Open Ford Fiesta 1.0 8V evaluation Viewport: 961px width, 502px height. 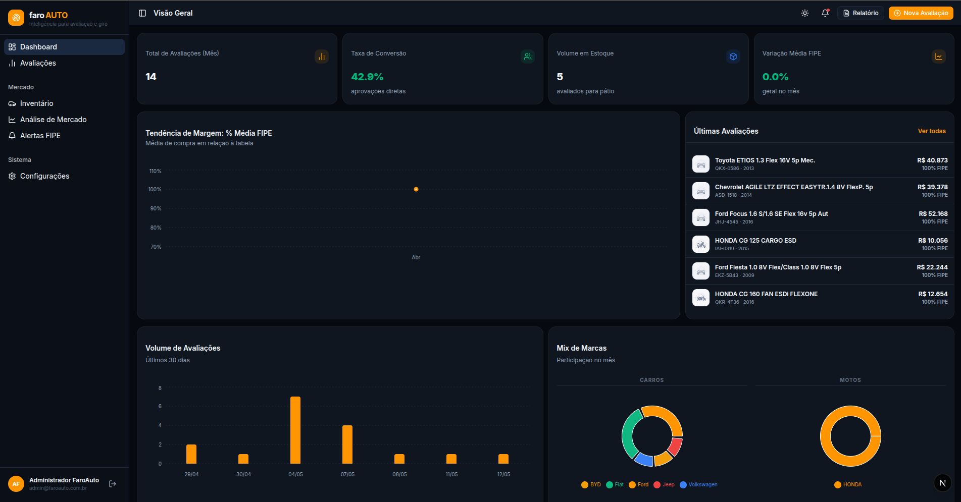tap(820, 271)
